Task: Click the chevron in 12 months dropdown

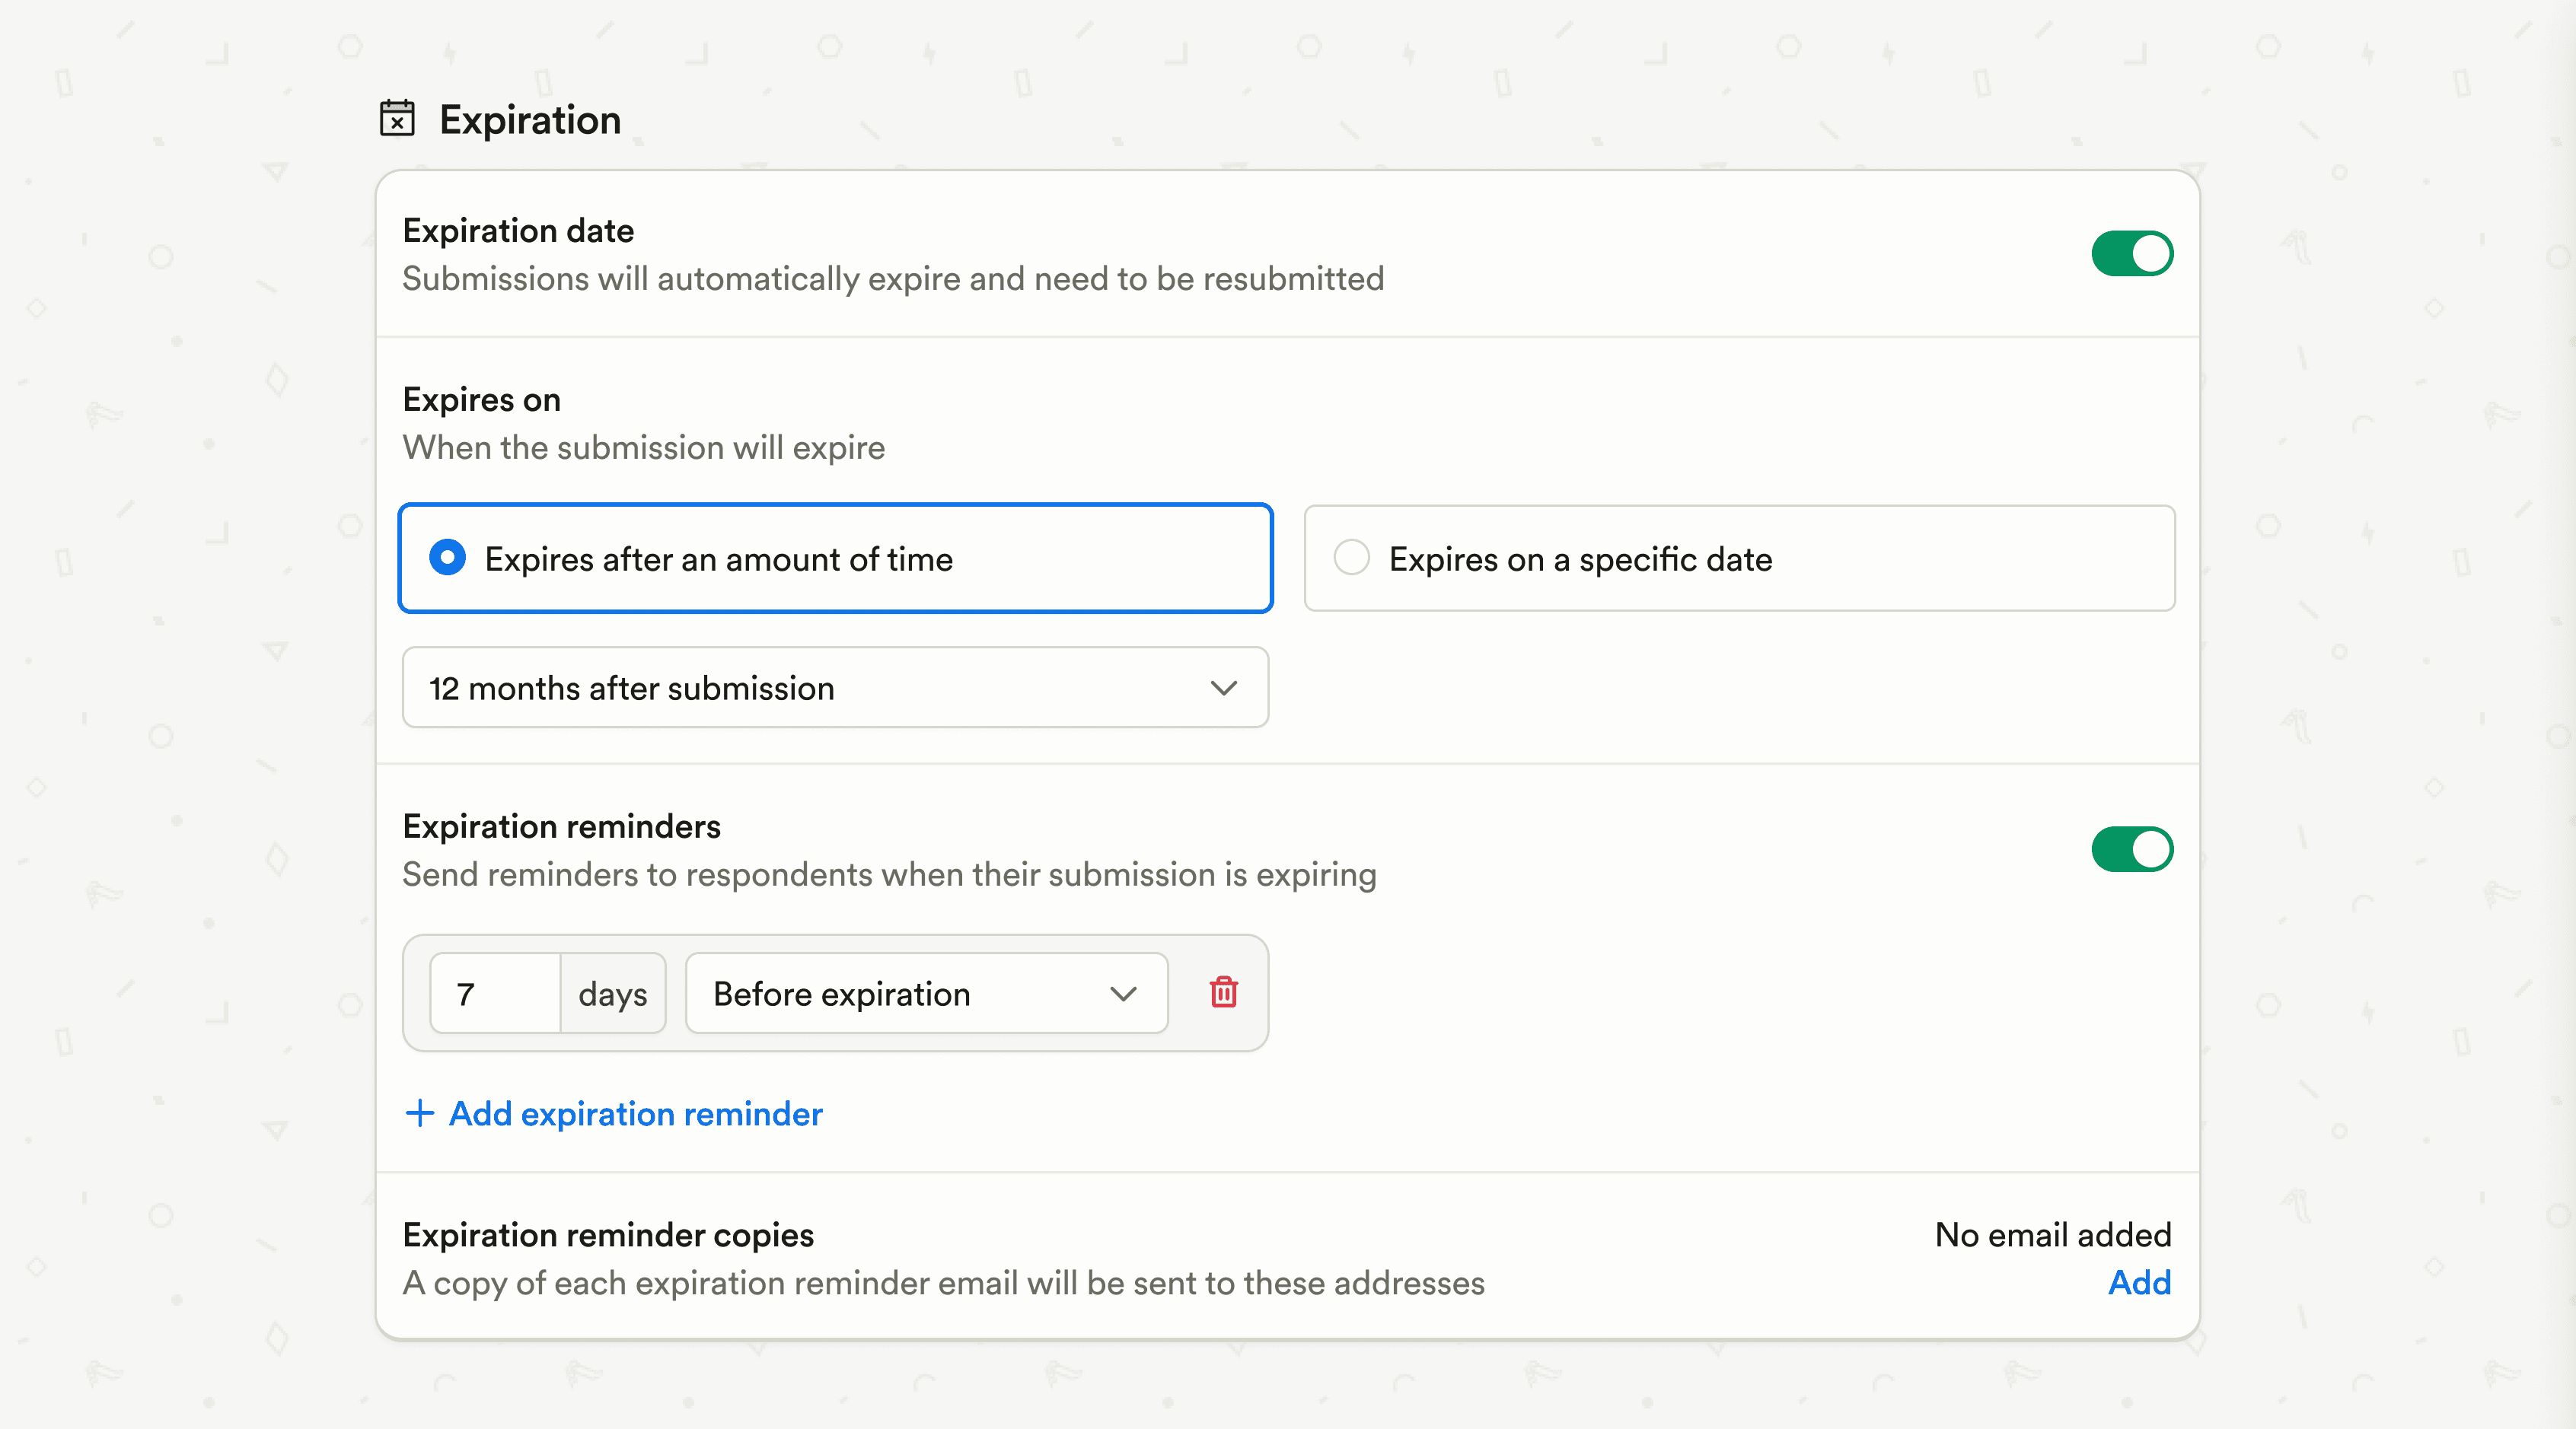Action: pyautogui.click(x=1223, y=689)
